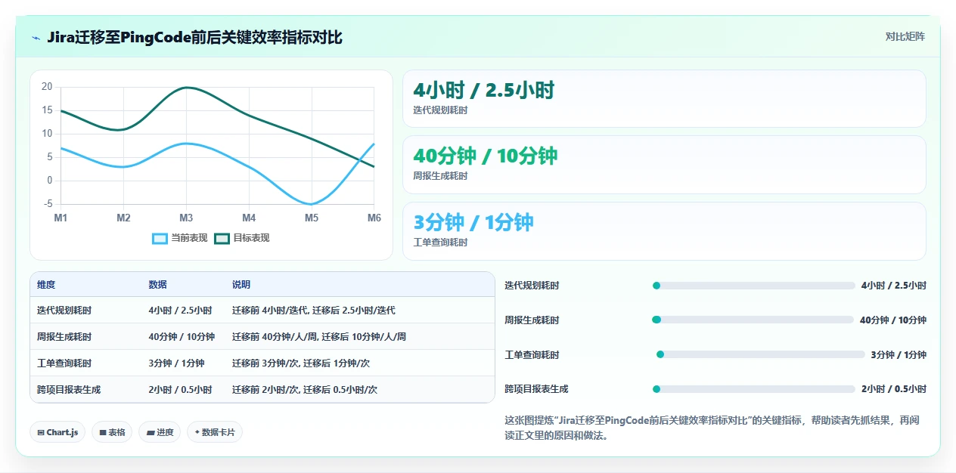Viewport: 956px width, 473px height.
Task: Click the Jira迁移至PingCode title text
Action: 194,37
